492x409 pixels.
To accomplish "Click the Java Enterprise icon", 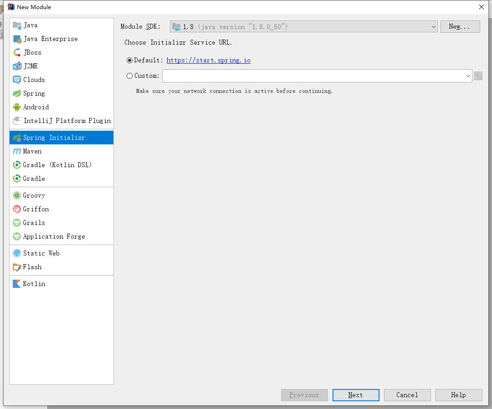I will (17, 39).
